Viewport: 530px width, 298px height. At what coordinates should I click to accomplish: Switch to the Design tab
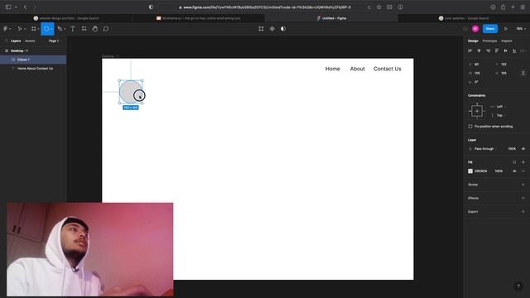pos(473,41)
